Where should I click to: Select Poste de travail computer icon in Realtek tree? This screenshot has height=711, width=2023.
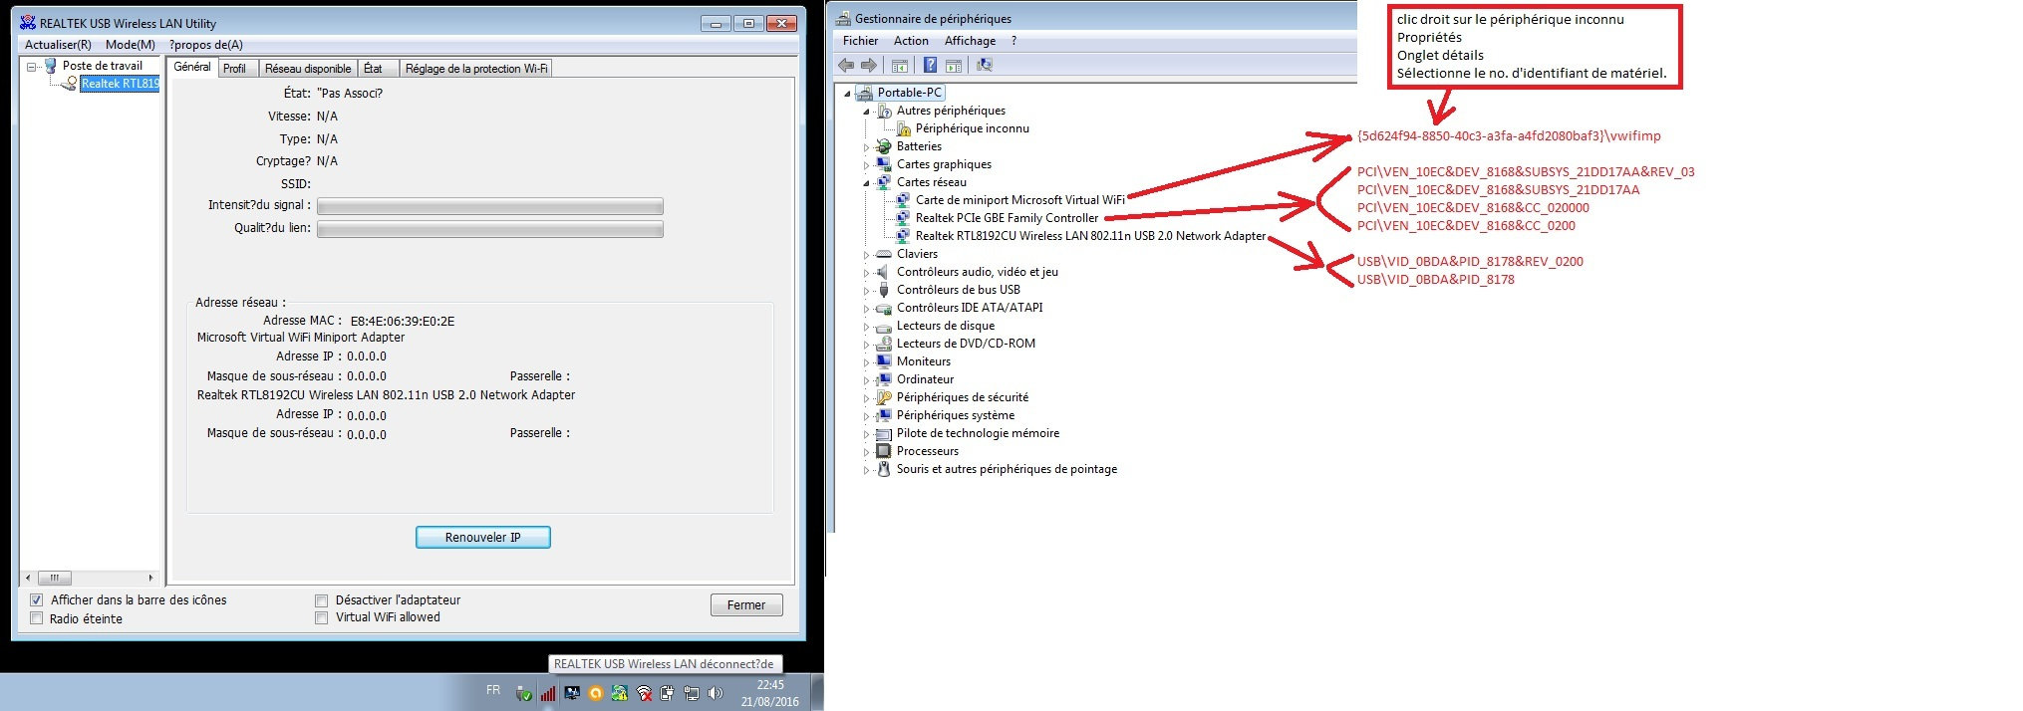pos(51,66)
